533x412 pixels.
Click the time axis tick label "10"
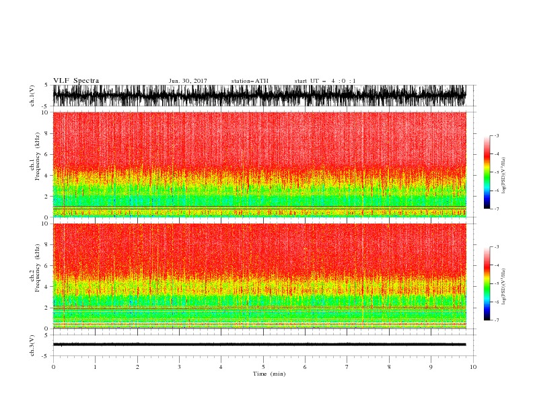(x=473, y=367)
